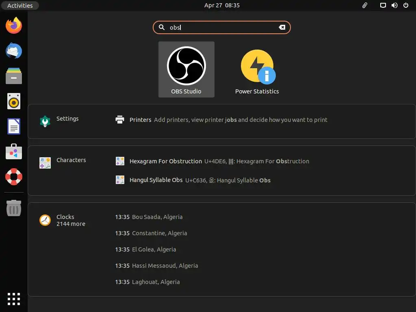The width and height of the screenshot is (416, 312).
Task: Open Hassi Messaoud, Algeria clock result
Action: point(156,266)
